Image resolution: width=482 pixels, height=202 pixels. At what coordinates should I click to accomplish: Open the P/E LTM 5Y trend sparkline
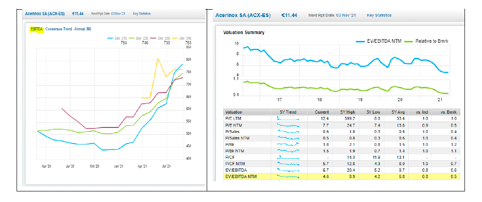tap(288, 118)
